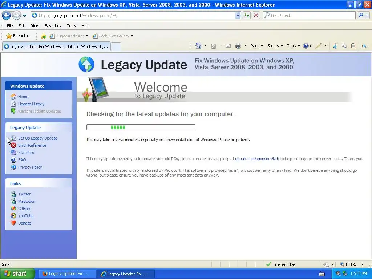Open the Help menu
The height and width of the screenshot is (279, 372).
86,26
